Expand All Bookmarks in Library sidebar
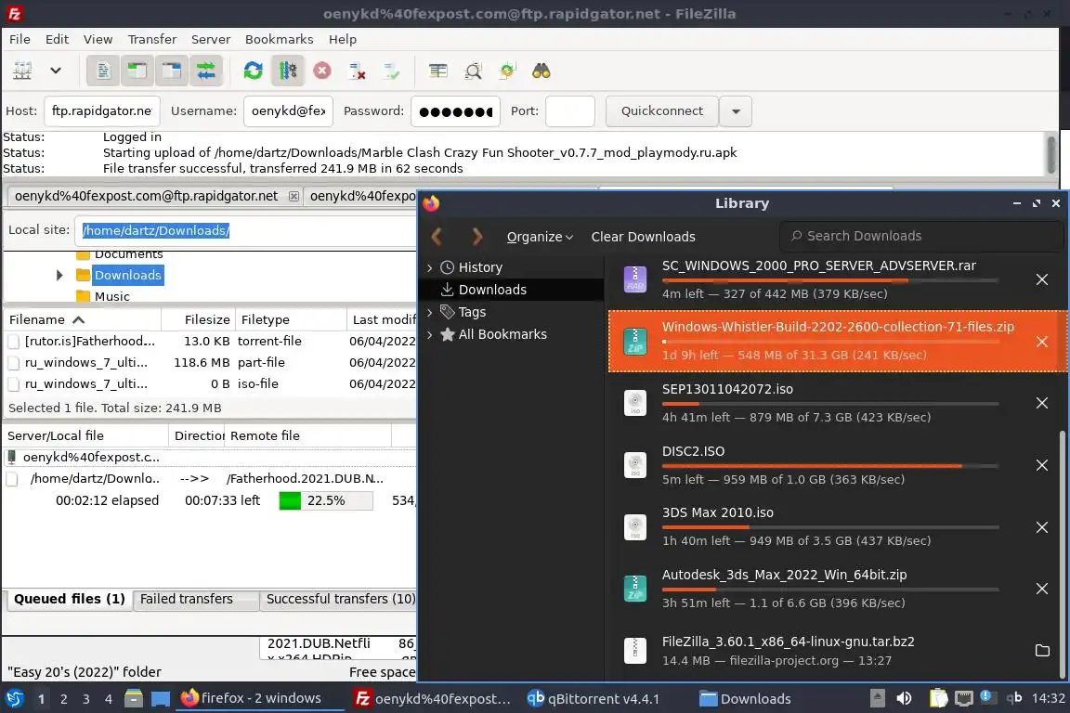 click(430, 334)
